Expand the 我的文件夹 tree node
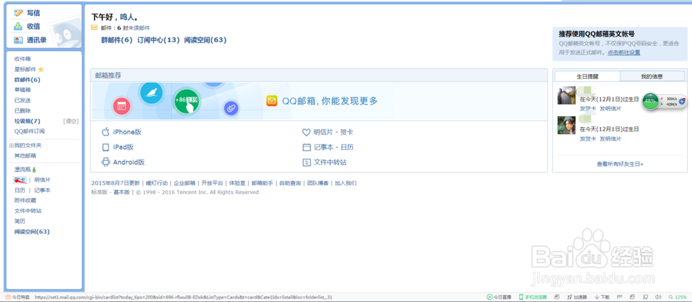The image size is (692, 302). 12,146
